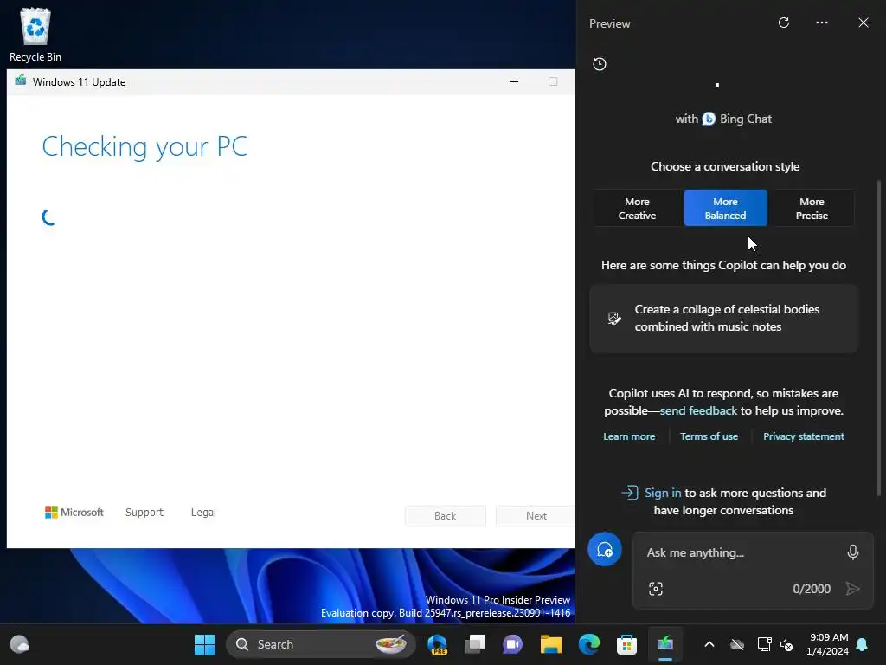Image resolution: width=886 pixels, height=665 pixels.
Task: Click the search highlight food bowl icon
Action: click(390, 644)
